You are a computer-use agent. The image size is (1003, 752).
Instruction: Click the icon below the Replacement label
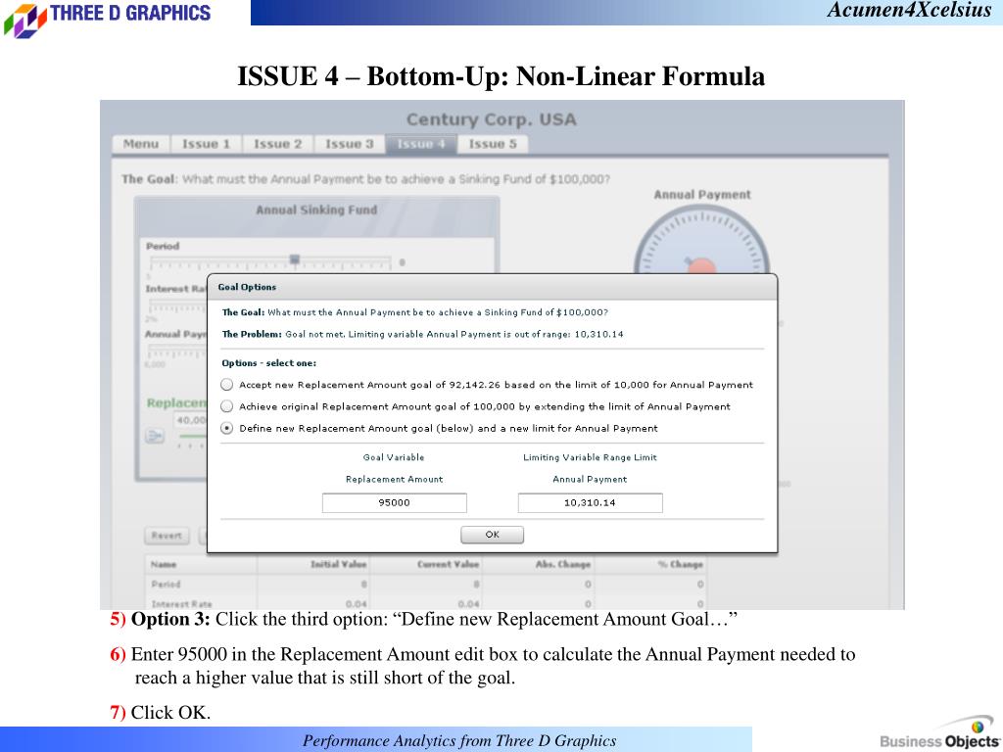[155, 436]
